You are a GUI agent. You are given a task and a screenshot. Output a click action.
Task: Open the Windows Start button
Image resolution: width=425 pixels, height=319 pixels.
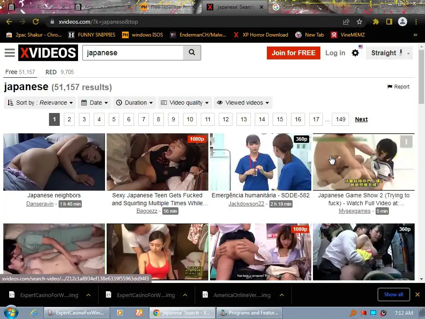coord(10,312)
